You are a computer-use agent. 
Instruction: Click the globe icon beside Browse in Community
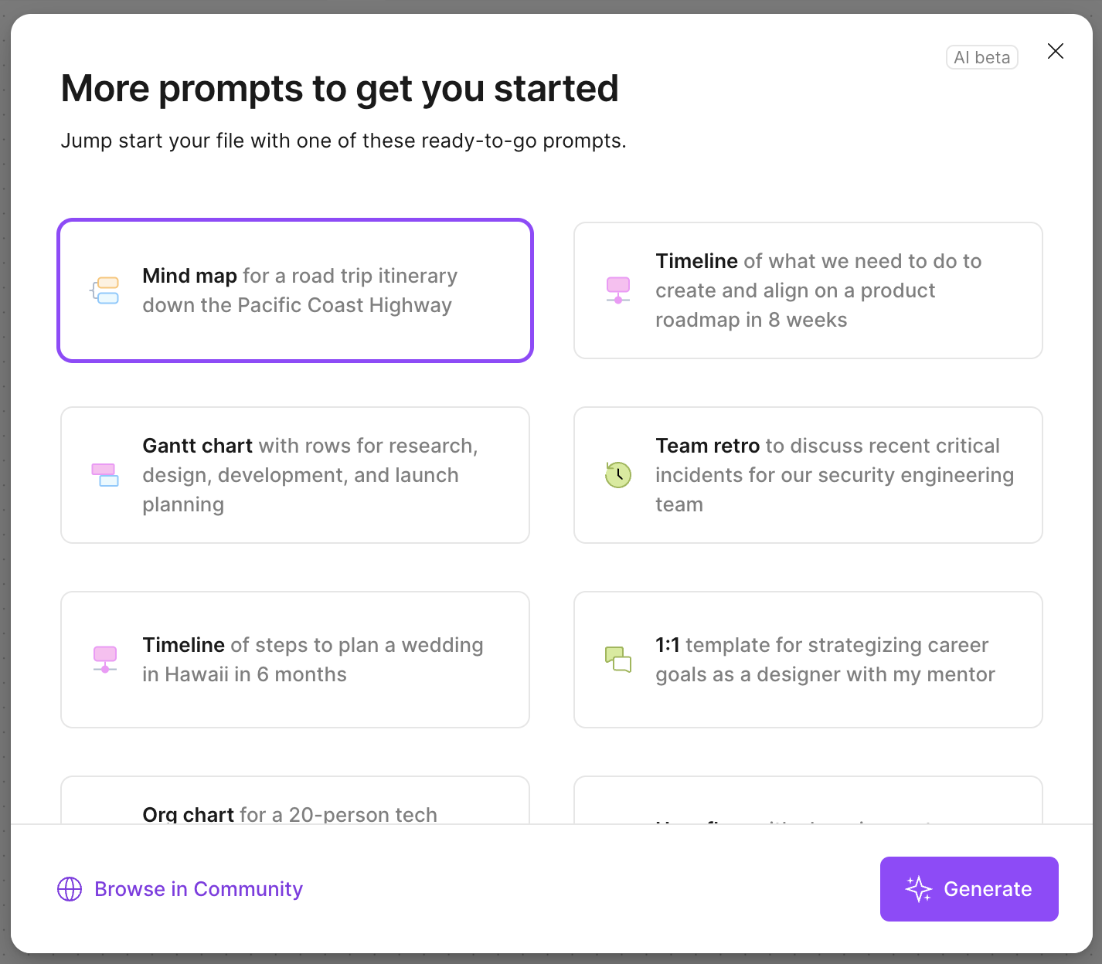click(x=70, y=889)
